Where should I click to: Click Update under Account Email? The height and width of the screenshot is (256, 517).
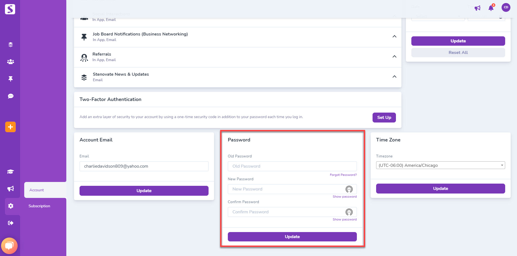click(x=144, y=191)
